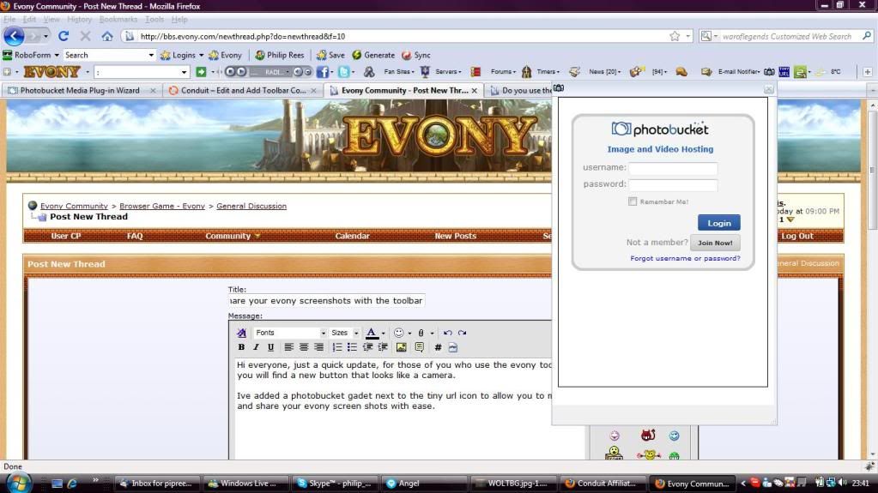
Task: Click the Home icon in the navigation bar
Action: tap(107, 36)
